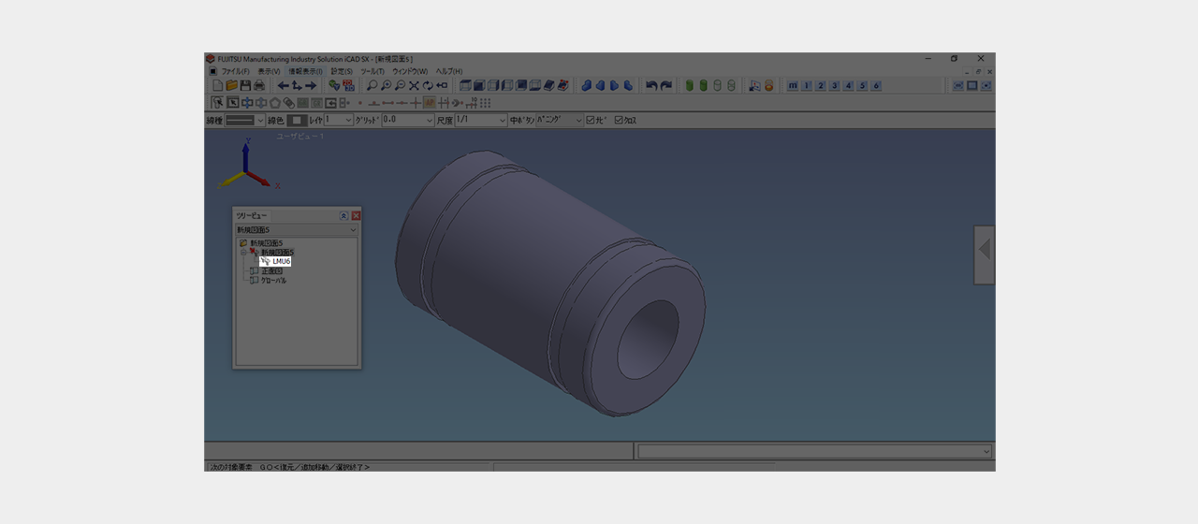Click the redo arrow icon
Viewport: 1198px width, 524px height.
pyautogui.click(x=665, y=86)
